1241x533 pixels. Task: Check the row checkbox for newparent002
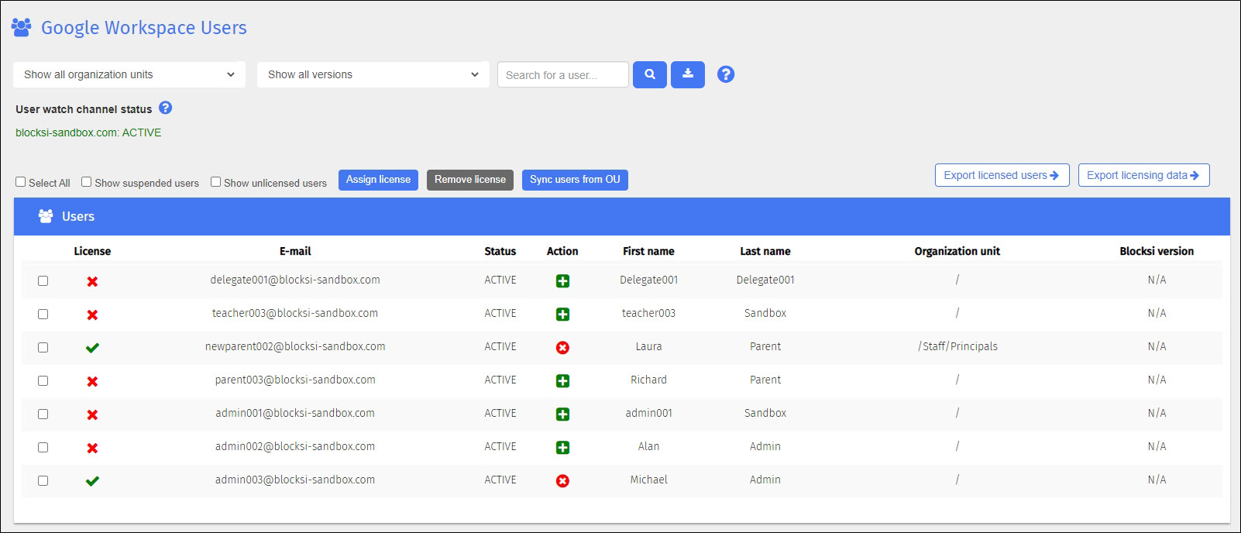click(43, 348)
